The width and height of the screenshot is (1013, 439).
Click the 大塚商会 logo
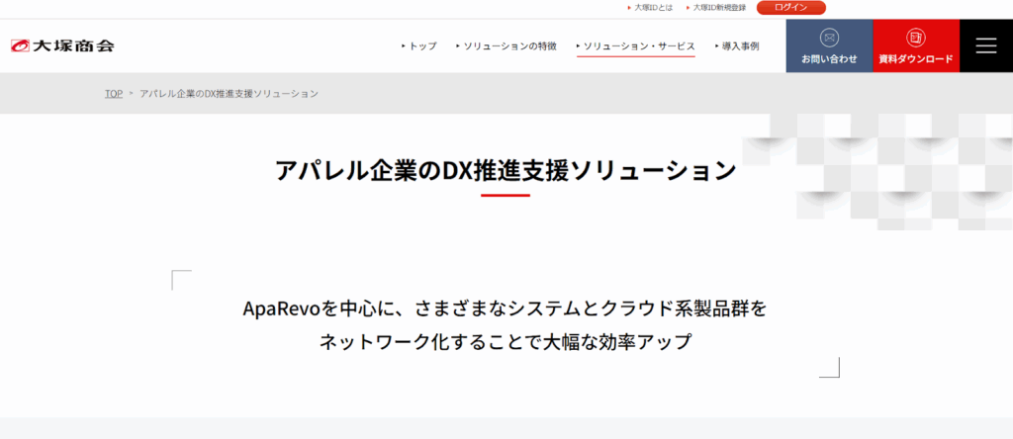(x=62, y=45)
